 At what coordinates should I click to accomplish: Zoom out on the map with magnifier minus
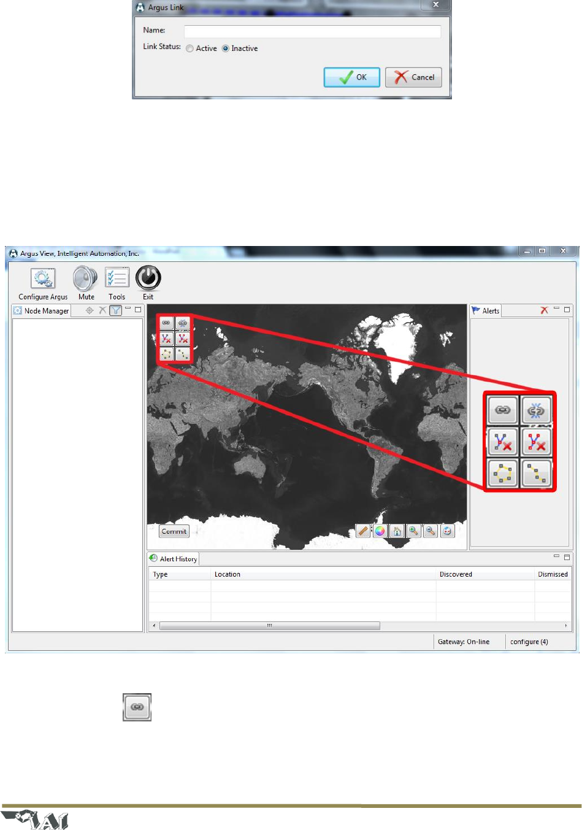point(431,531)
